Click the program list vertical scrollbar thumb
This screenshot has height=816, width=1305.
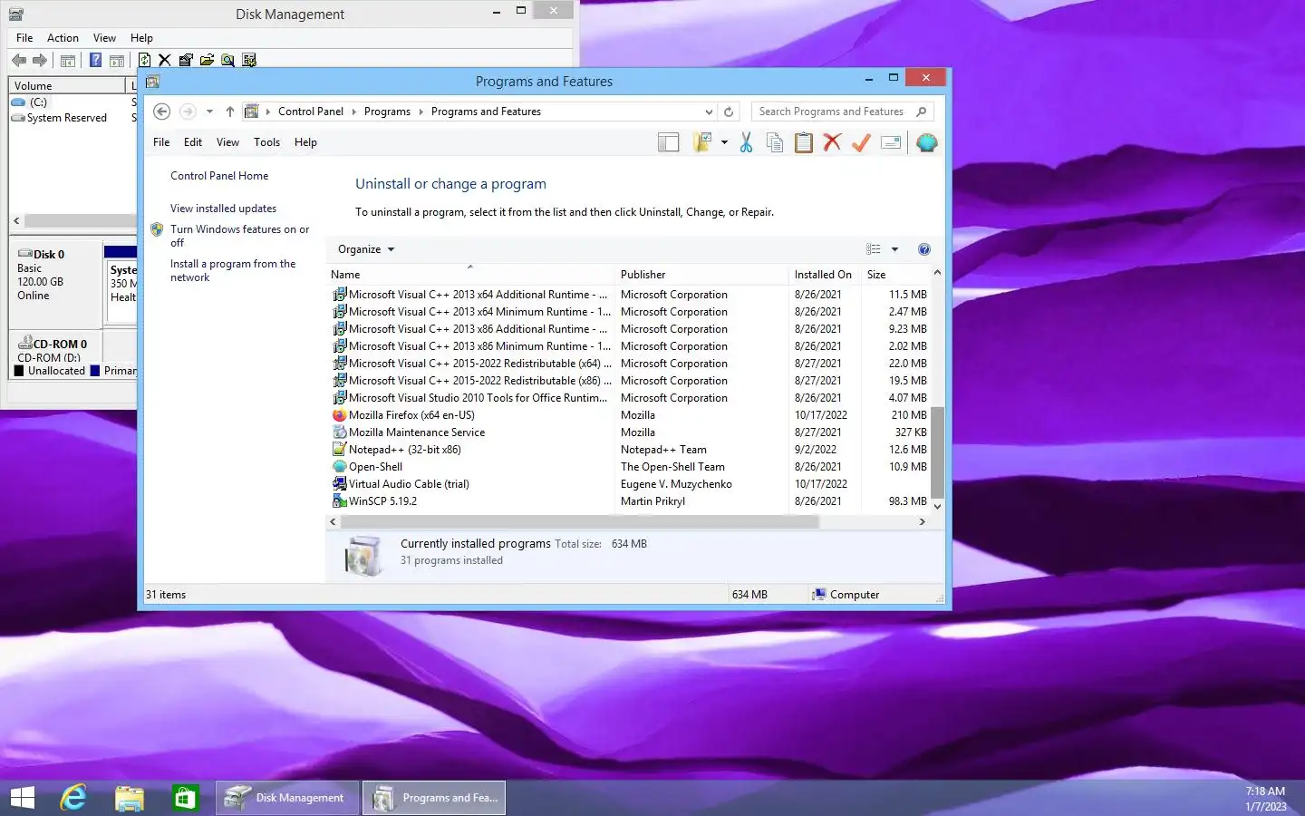(937, 451)
